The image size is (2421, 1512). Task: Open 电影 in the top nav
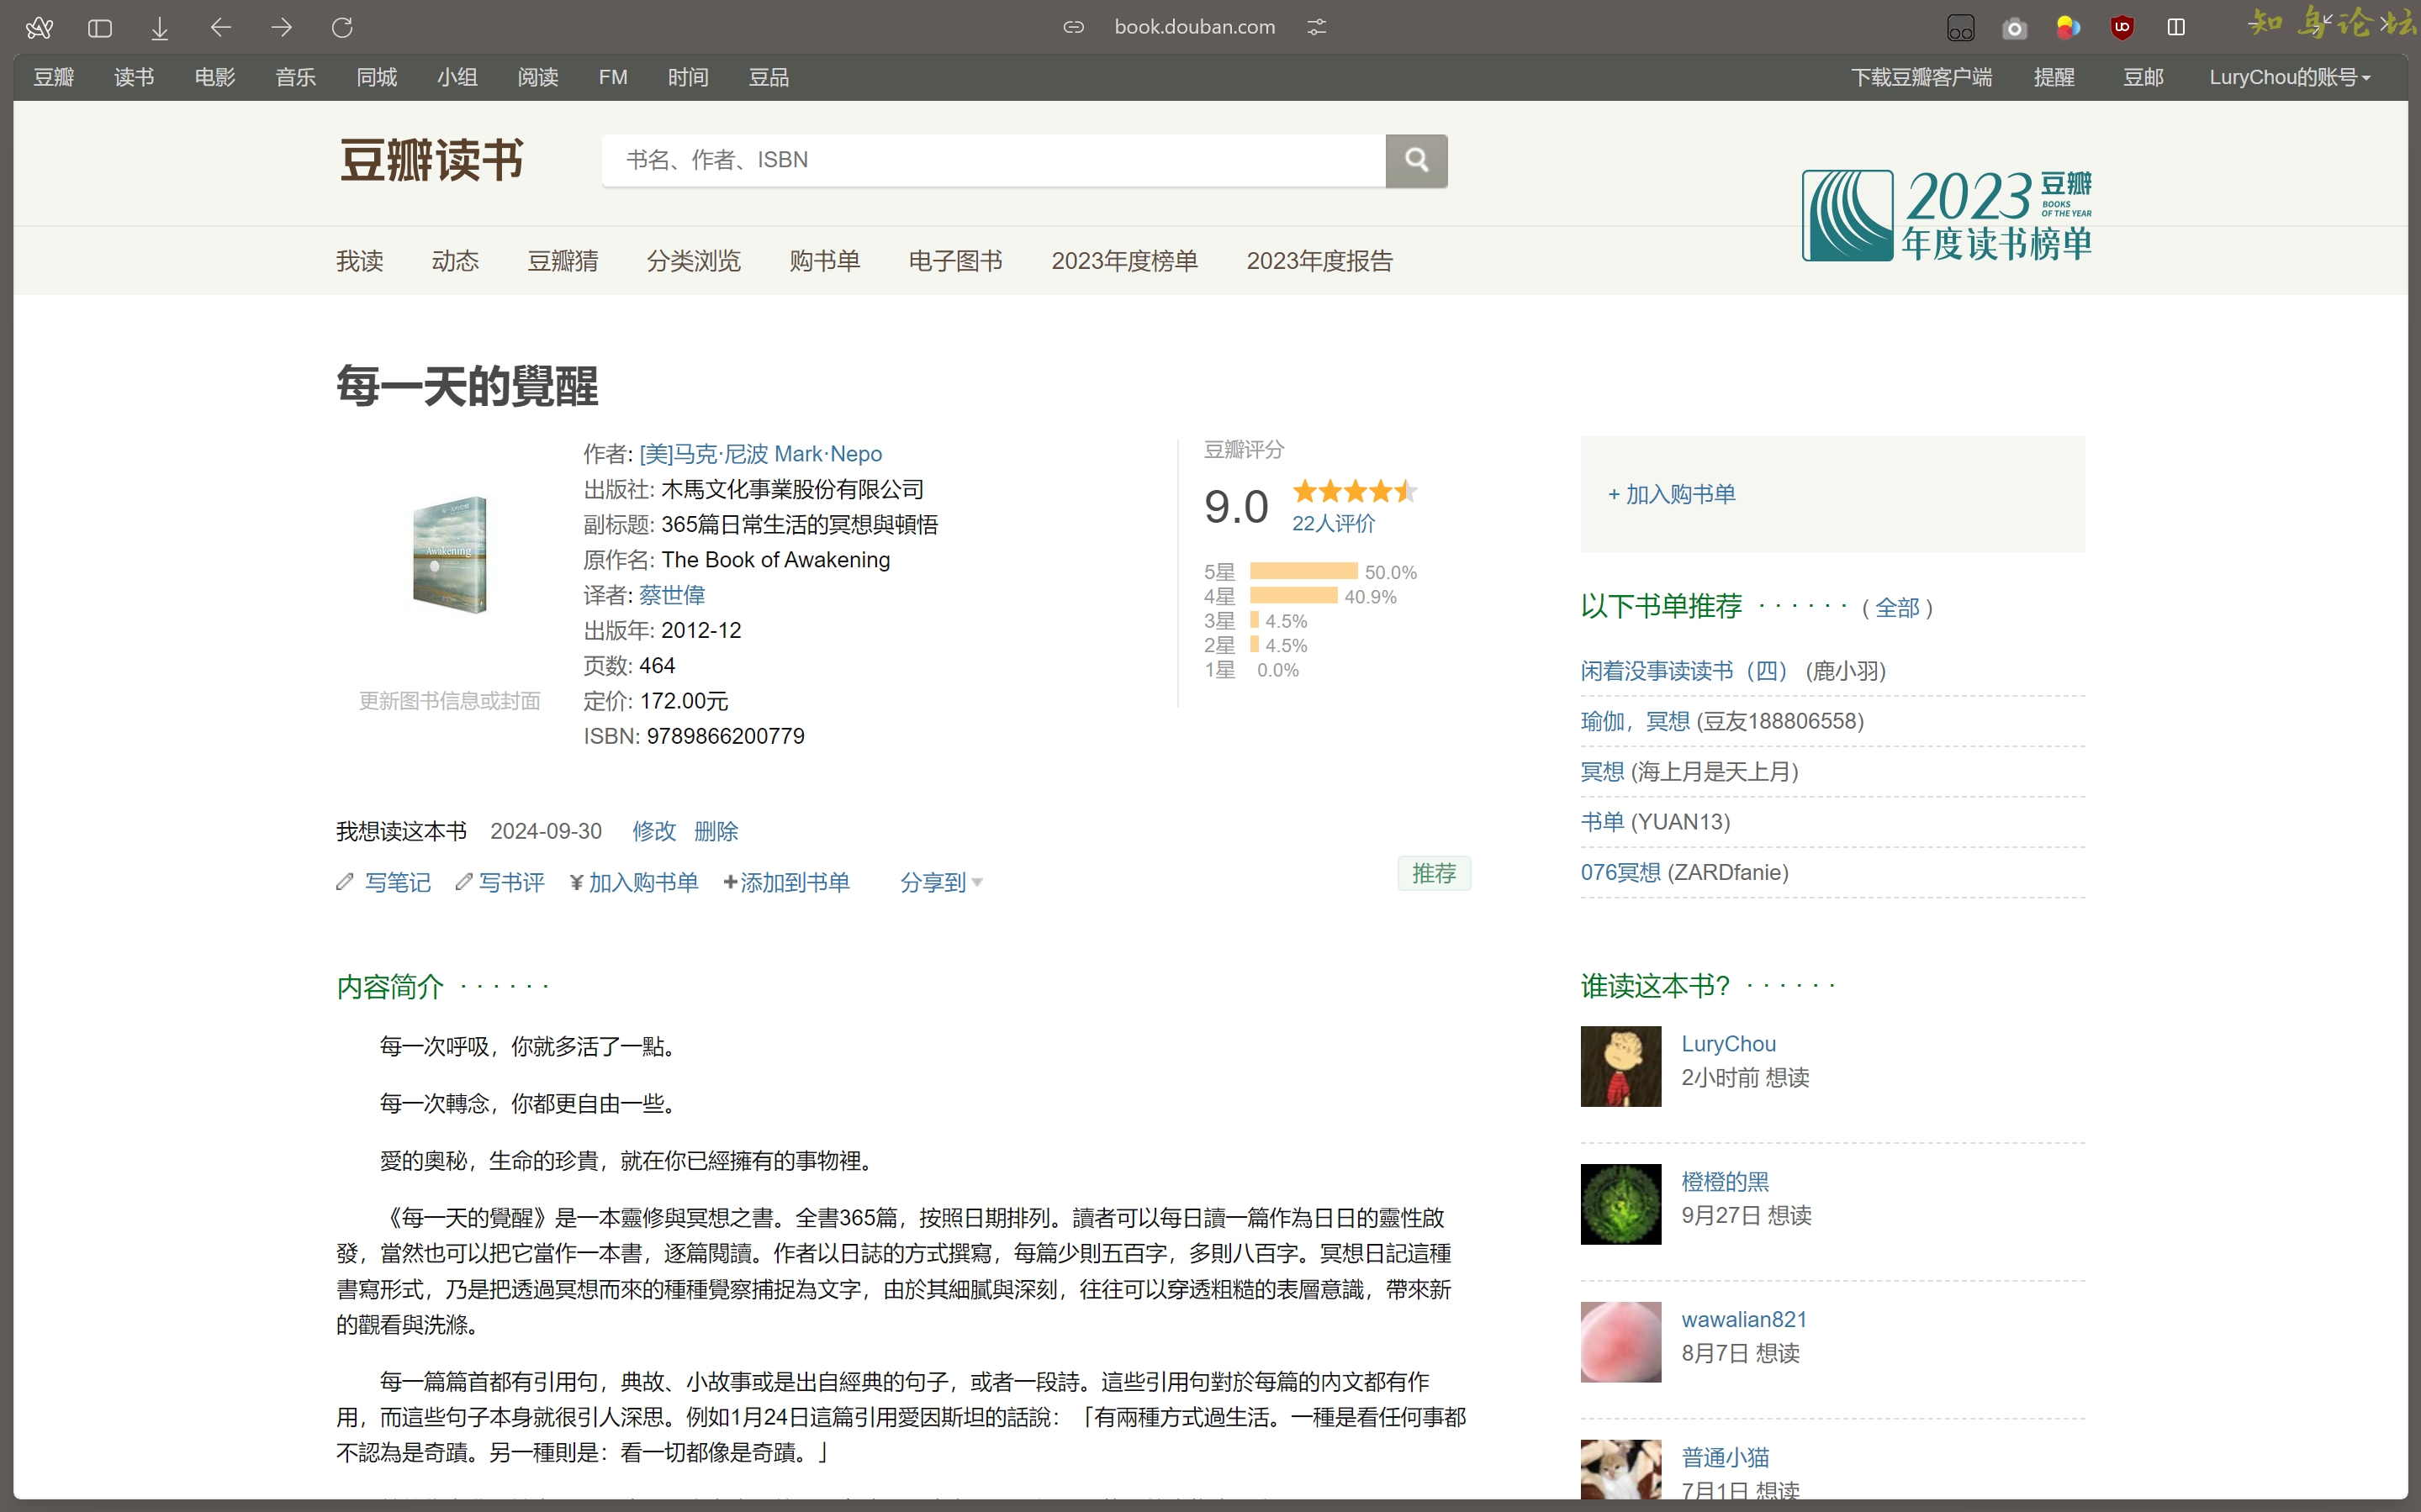click(215, 77)
